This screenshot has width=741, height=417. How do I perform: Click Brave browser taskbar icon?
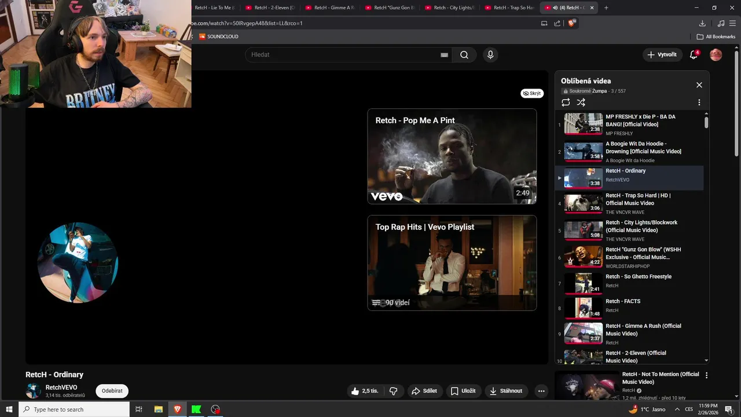[178, 409]
